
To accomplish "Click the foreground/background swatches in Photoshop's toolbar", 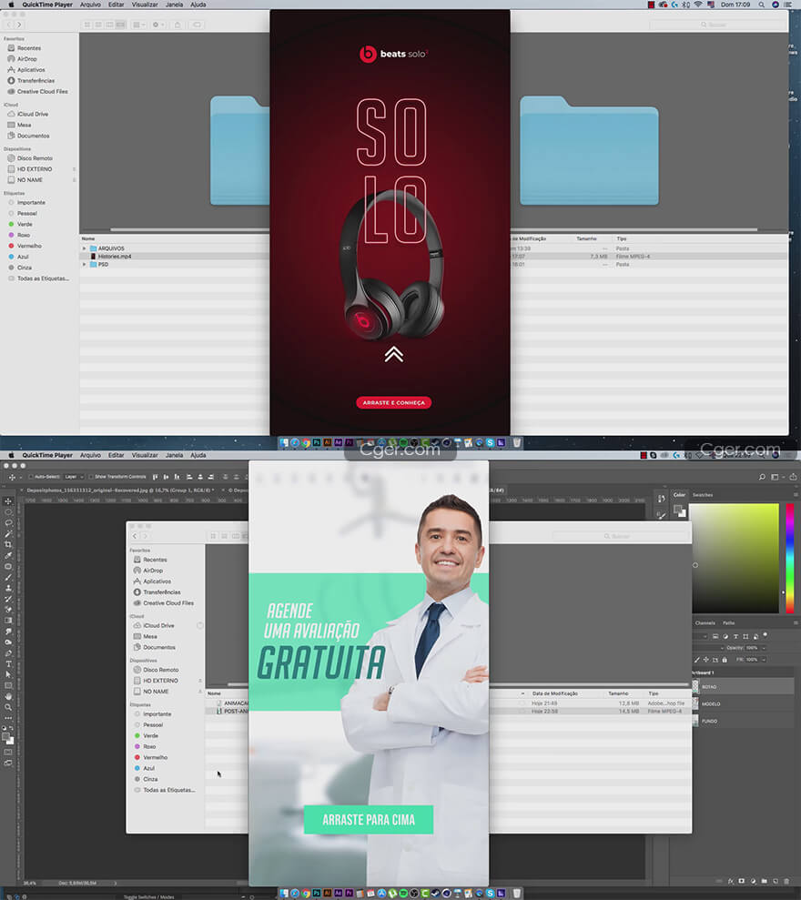I will point(8,738).
